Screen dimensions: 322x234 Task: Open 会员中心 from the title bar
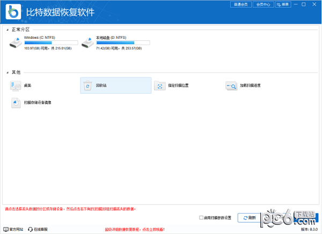pyautogui.click(x=263, y=4)
